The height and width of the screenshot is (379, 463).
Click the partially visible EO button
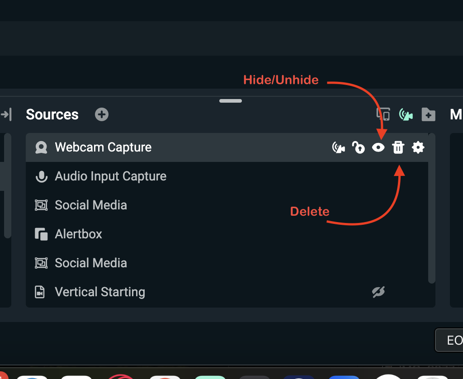[x=452, y=340]
